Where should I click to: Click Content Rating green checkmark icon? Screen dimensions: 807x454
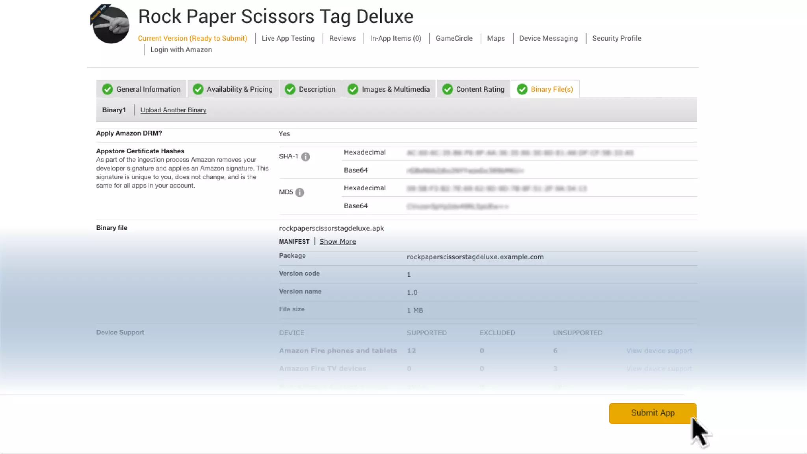(x=447, y=89)
